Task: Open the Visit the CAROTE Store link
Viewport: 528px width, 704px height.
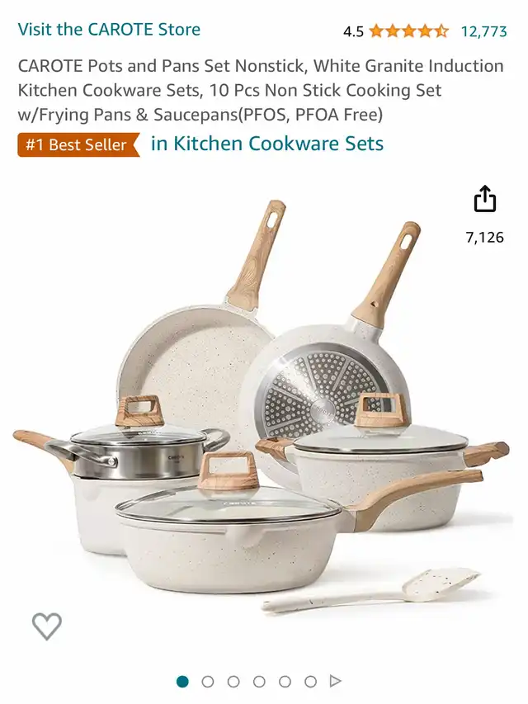Action: tap(109, 30)
